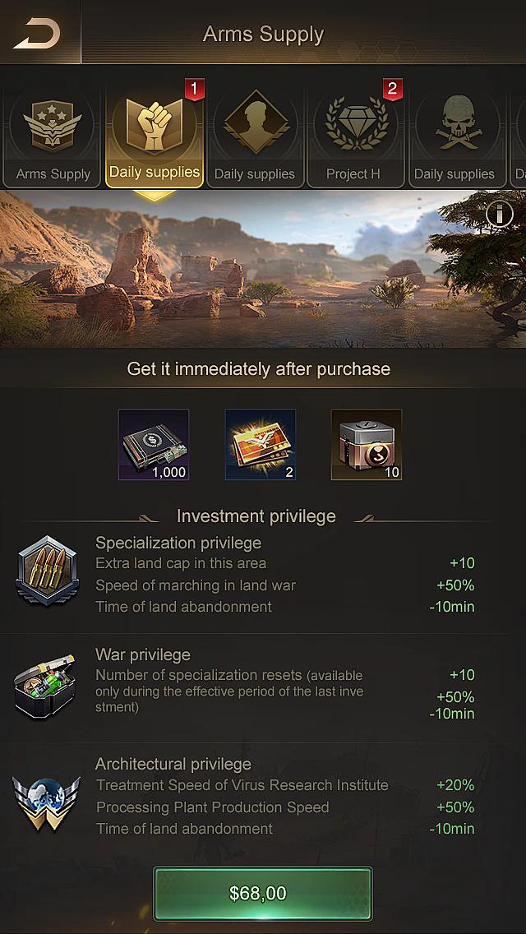526x934 pixels.
Task: Tap the back arrow icon
Action: point(37,33)
